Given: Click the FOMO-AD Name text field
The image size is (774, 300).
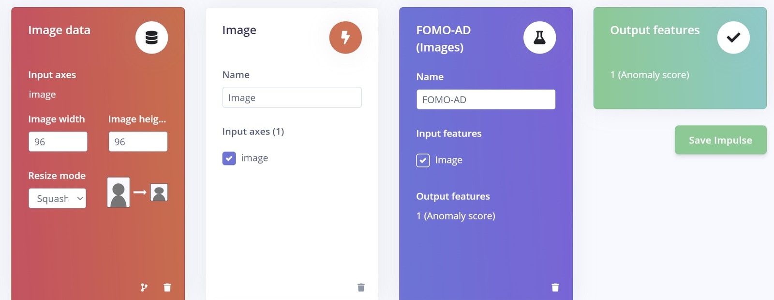Looking at the screenshot, I should 486,99.
